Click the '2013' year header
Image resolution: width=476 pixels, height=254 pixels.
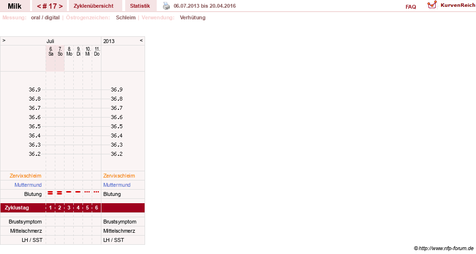pyautogui.click(x=109, y=41)
